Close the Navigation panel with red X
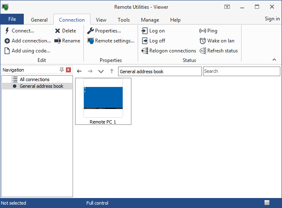 pyautogui.click(x=68, y=70)
